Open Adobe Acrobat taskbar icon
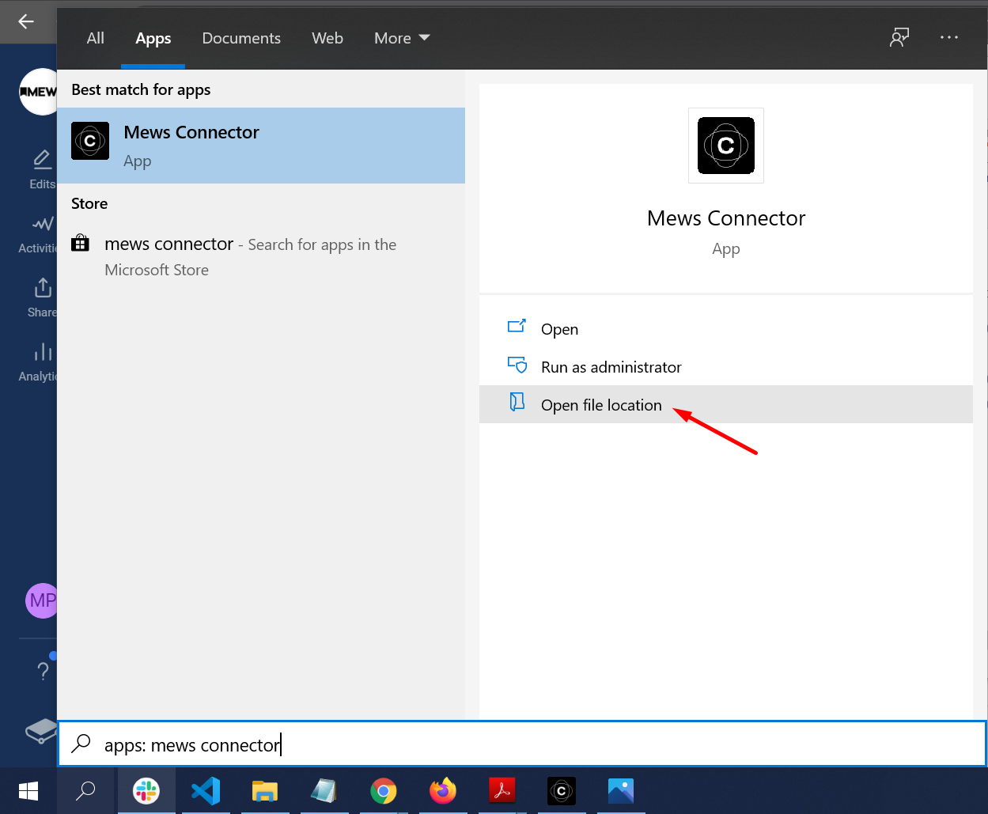 (x=502, y=790)
